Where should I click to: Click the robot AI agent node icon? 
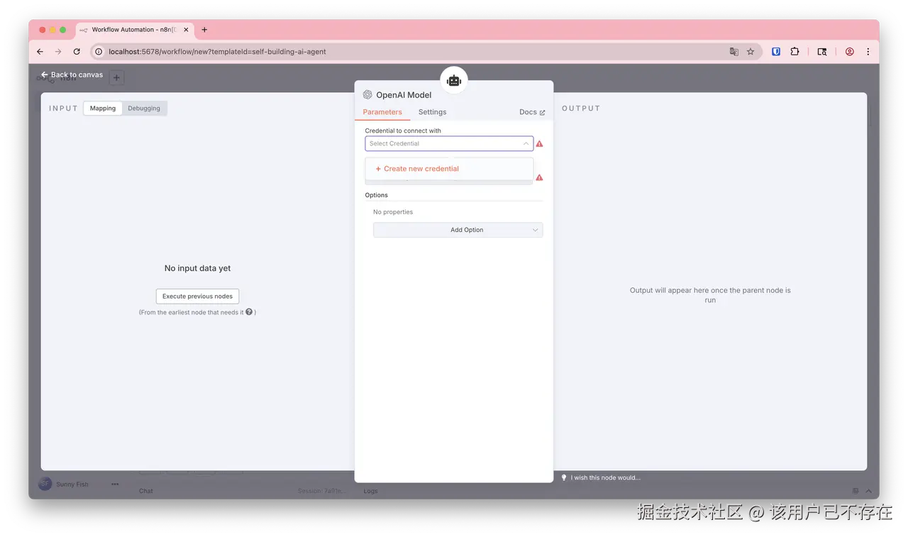point(454,81)
